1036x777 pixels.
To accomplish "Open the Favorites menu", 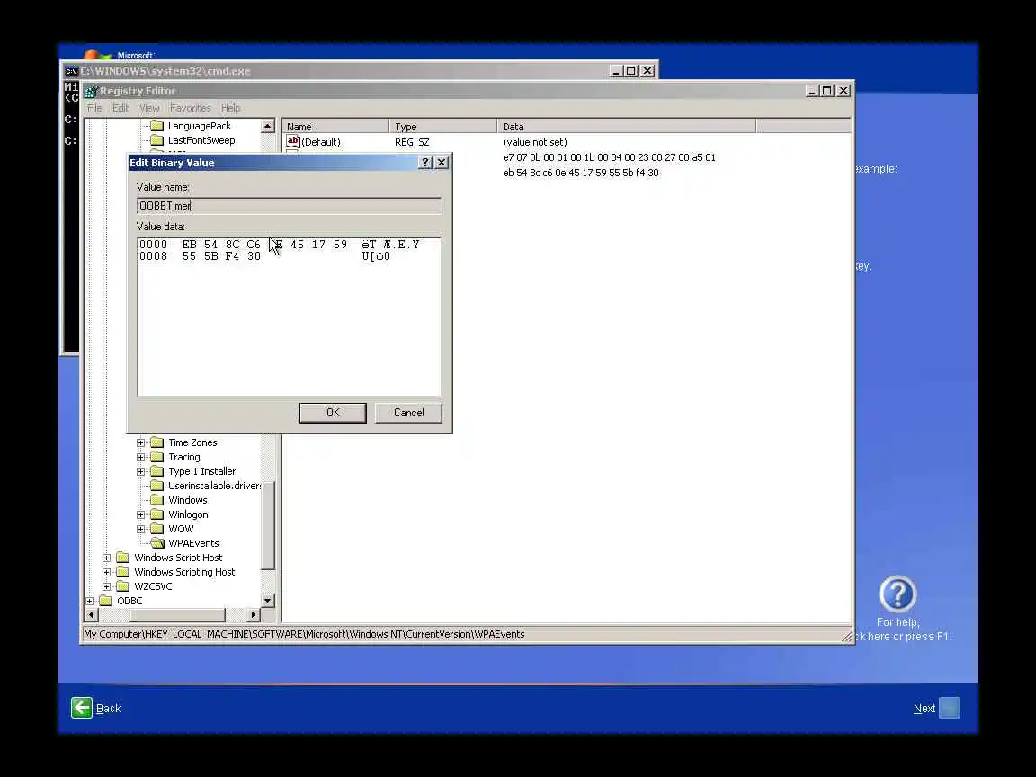I will [x=191, y=108].
